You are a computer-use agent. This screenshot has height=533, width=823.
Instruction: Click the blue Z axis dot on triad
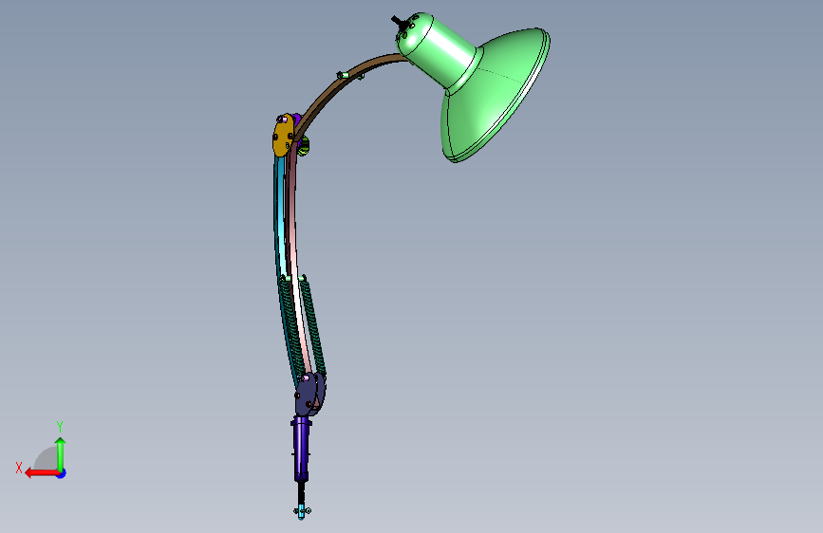point(62,473)
